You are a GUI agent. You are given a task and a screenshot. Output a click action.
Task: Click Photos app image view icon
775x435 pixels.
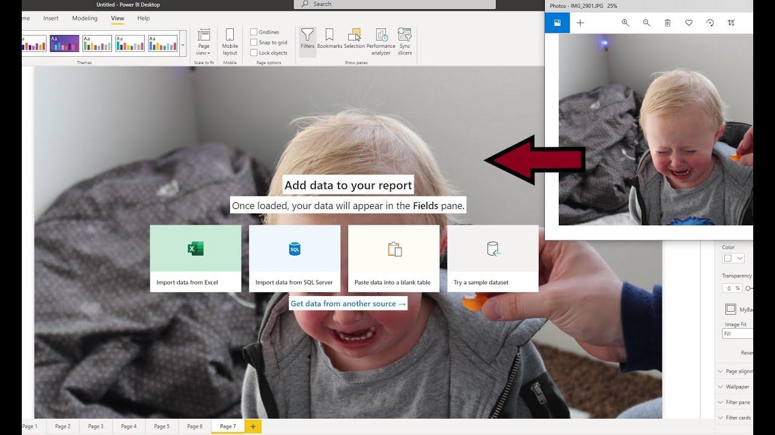click(557, 23)
